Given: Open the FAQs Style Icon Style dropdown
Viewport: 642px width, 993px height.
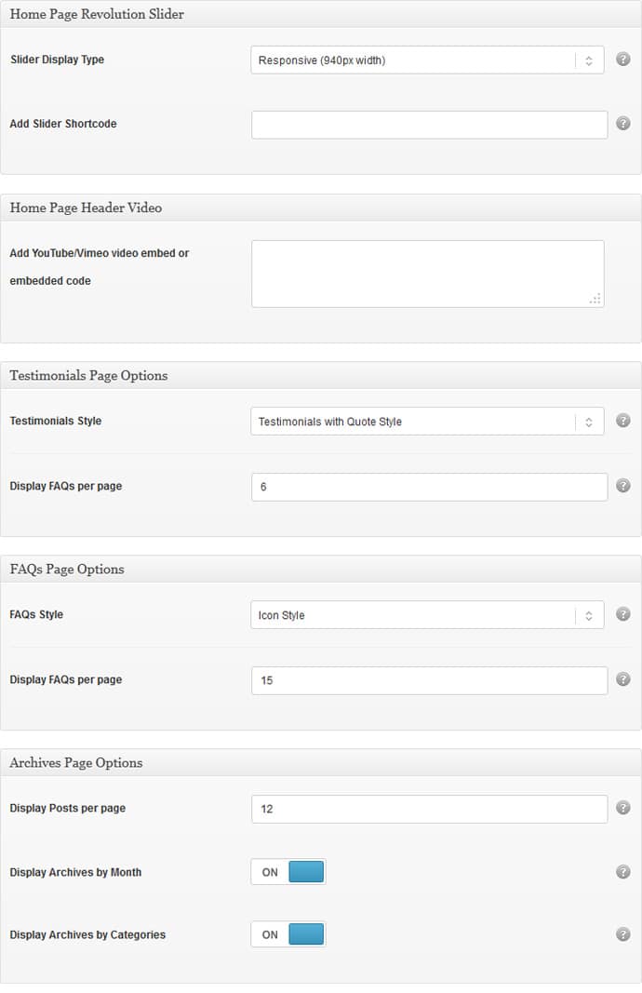Looking at the screenshot, I should 427,615.
